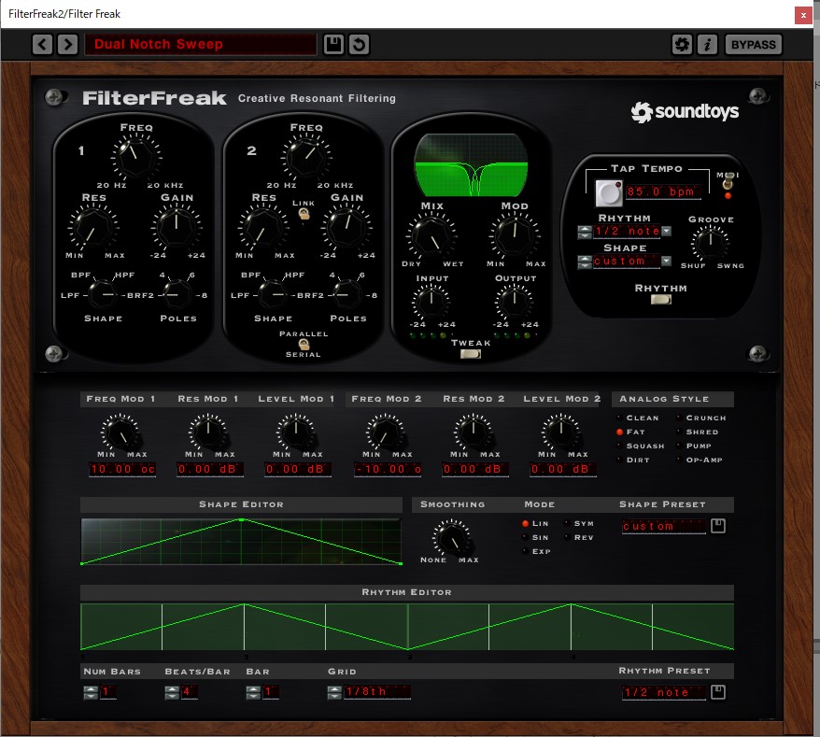Click the Res Mod 2 knob
The height and width of the screenshot is (737, 820).
[474, 432]
